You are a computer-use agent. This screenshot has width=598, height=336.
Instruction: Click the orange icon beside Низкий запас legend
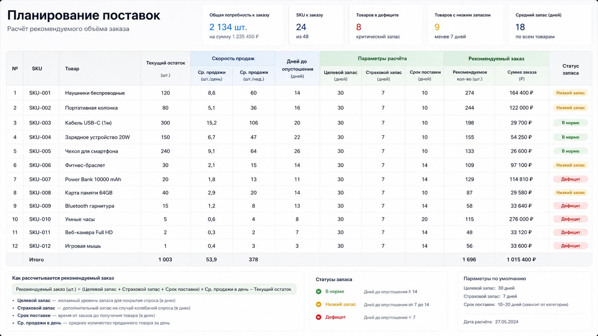coord(319,304)
